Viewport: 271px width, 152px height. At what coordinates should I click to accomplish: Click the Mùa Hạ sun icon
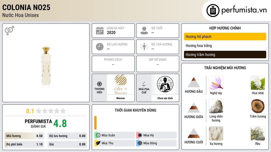(x=140, y=135)
